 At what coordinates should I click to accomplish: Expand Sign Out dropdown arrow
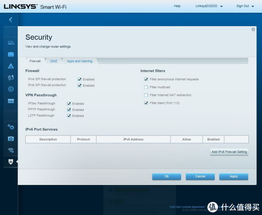click(x=253, y=7)
